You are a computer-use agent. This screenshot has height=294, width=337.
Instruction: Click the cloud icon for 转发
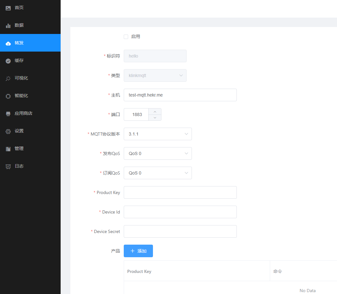pyautogui.click(x=8, y=43)
